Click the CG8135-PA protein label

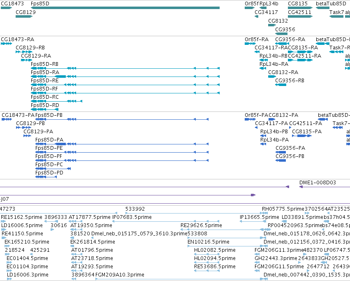[307, 132]
